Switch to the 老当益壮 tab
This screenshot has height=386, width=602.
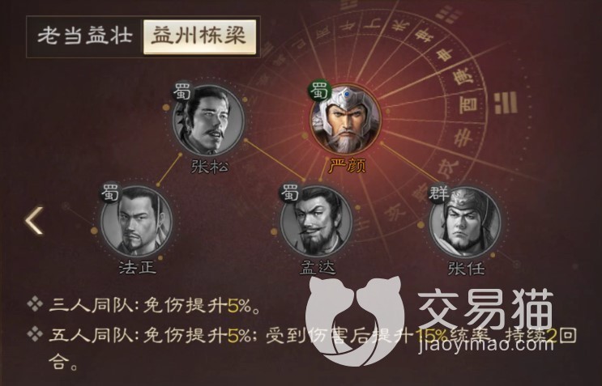85,36
